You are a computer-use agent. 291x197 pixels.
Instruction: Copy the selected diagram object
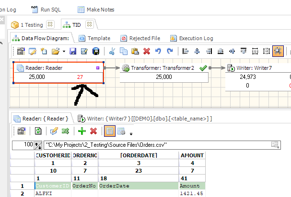[x=124, y=51]
